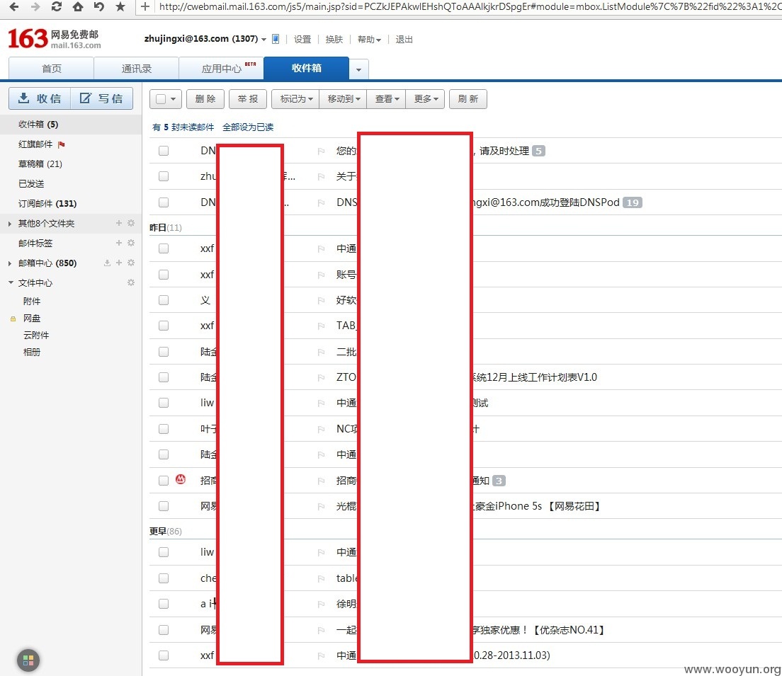The image size is (782, 676).
Task: Flag the ZTO email row
Action: (321, 377)
